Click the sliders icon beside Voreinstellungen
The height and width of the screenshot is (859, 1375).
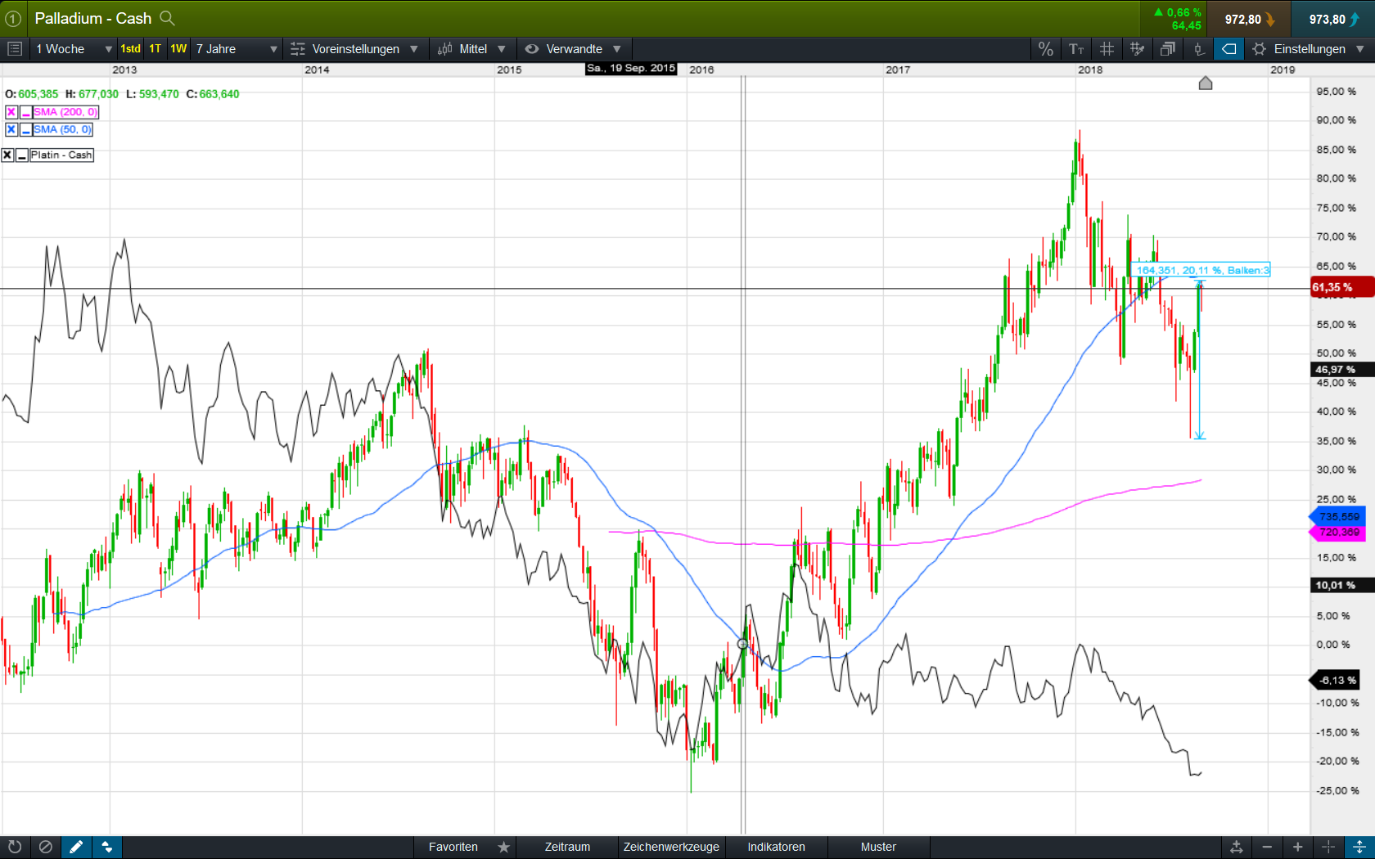[x=298, y=49]
